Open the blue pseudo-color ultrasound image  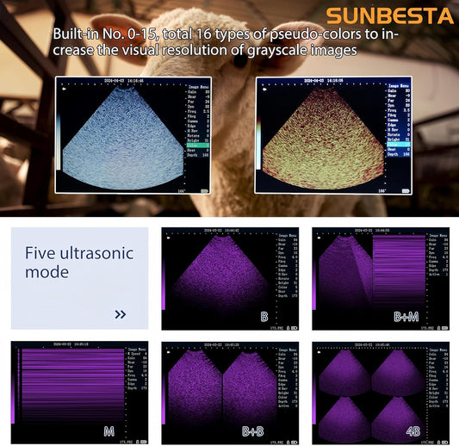pos(133,135)
